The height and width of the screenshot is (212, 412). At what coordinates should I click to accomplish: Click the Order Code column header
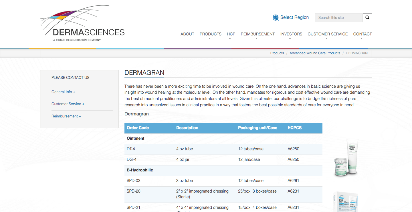click(138, 128)
